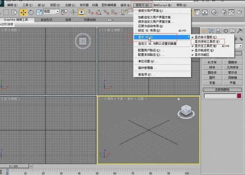The height and width of the screenshot is (175, 245).
Task: Click the 0 / 100 time slider
Action: 14,166
